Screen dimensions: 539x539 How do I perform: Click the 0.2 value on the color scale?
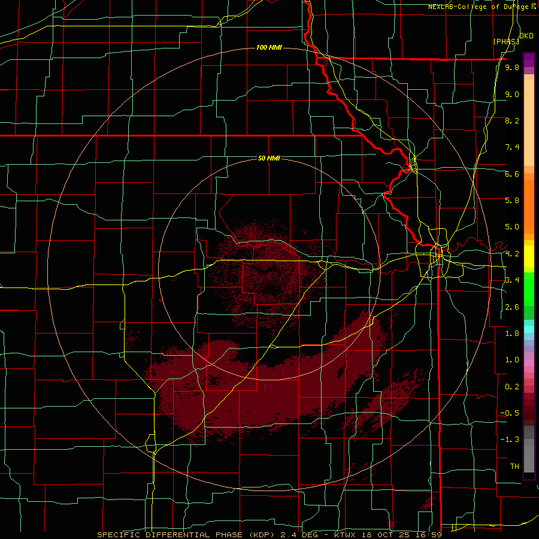point(512,387)
